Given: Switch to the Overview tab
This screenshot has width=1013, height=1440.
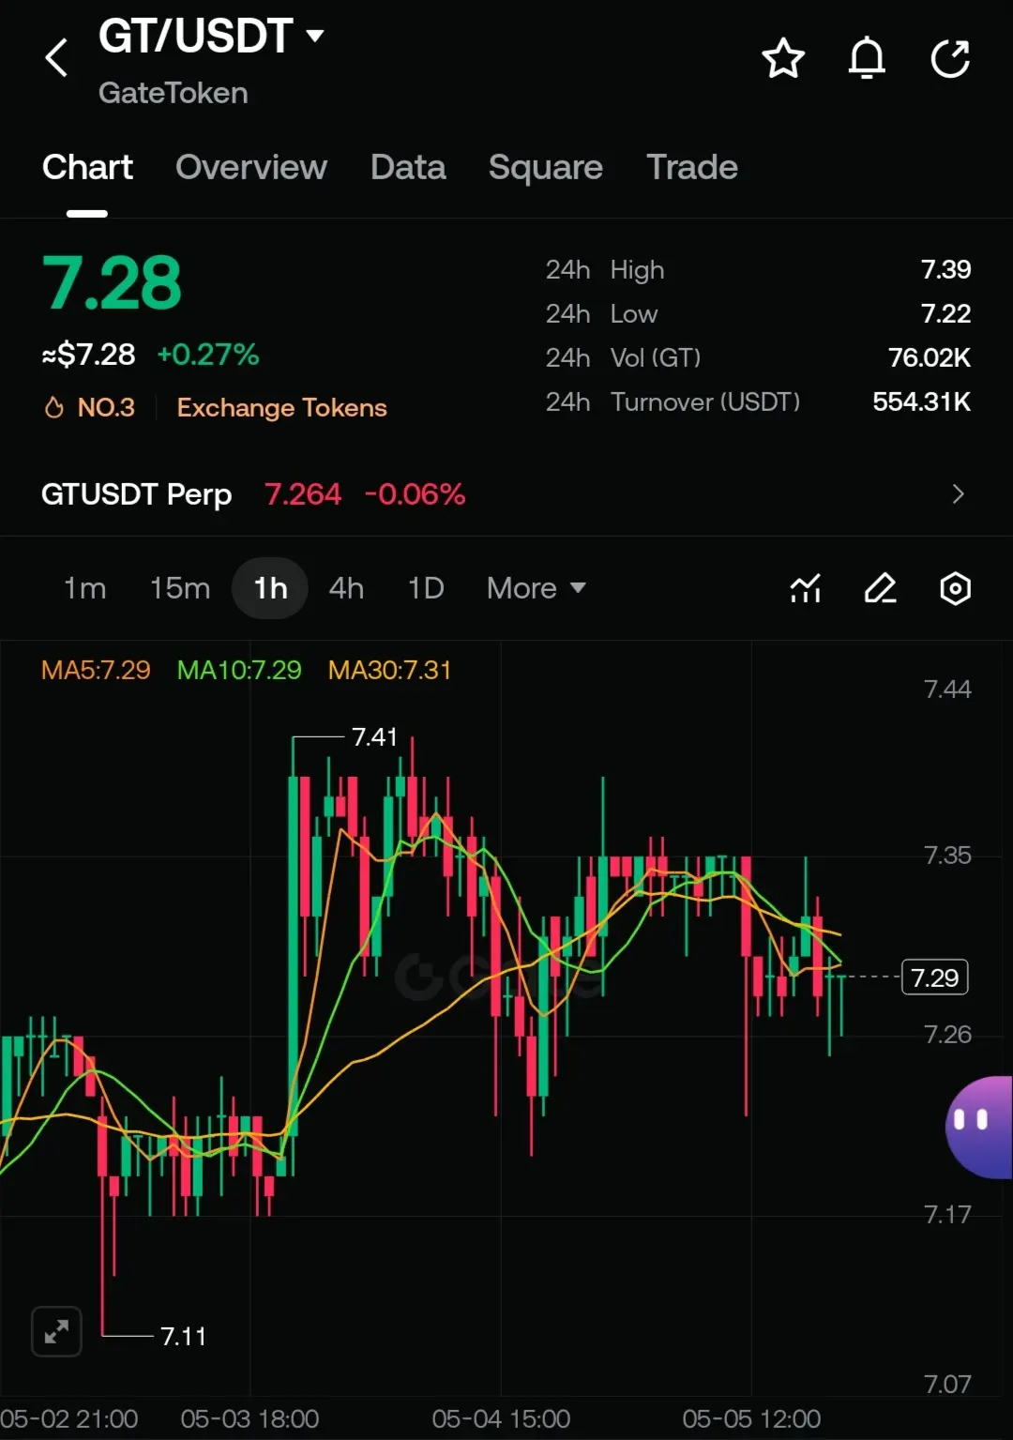Looking at the screenshot, I should tap(251, 167).
